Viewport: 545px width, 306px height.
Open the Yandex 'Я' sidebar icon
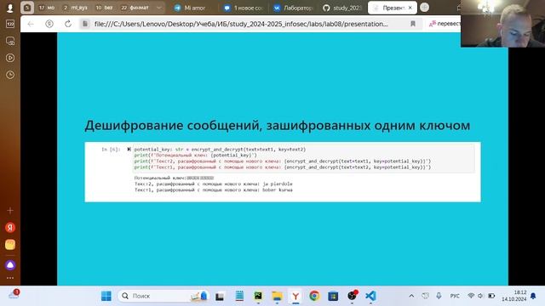[10, 228]
